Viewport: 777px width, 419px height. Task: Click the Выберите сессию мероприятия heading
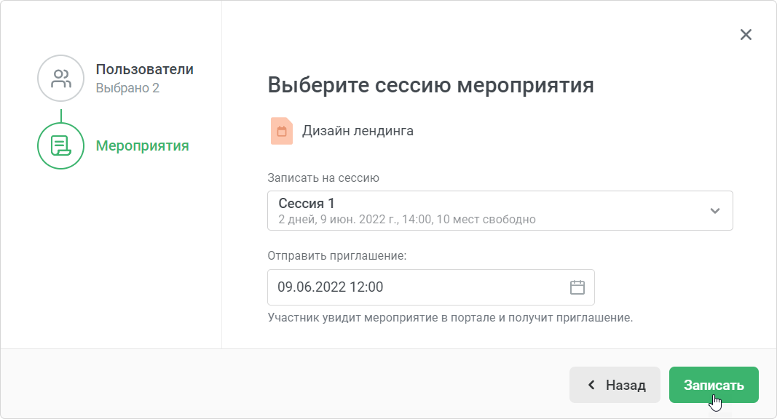tap(430, 85)
